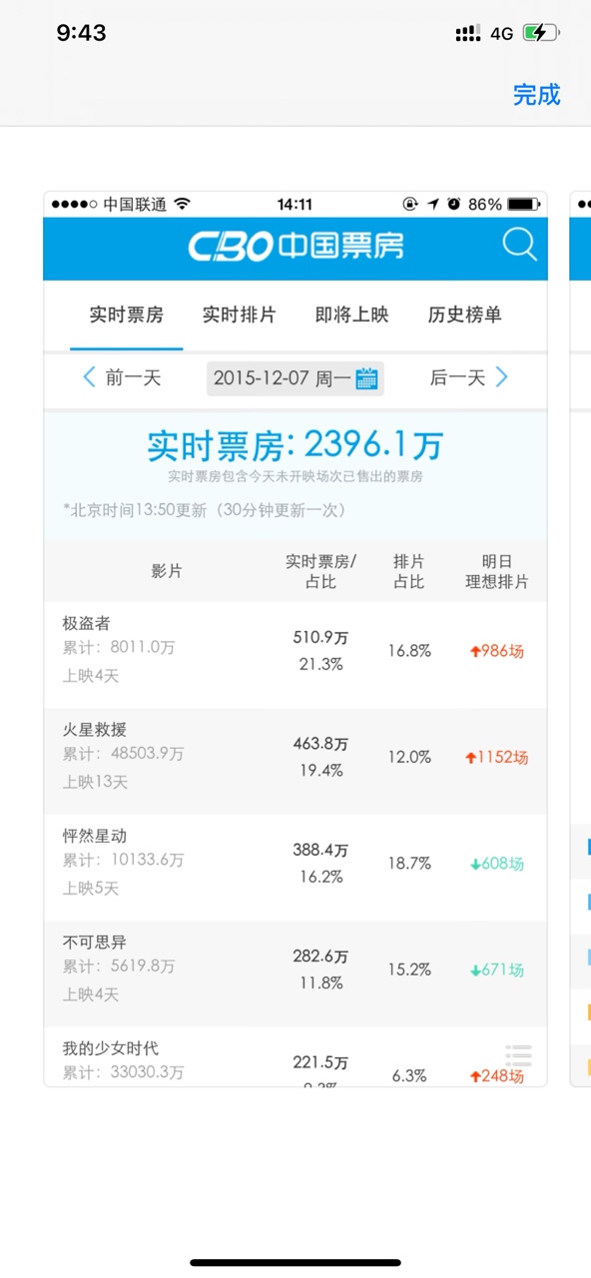Switch to the 即将上映 tab

351,316
